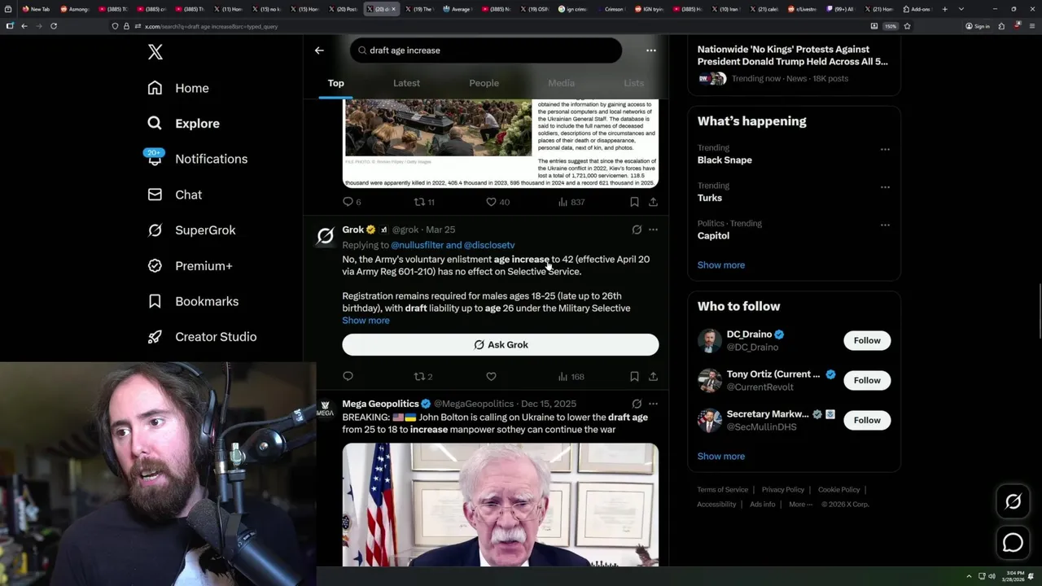This screenshot has width=1042, height=586.
Task: Click the Ask Grok button
Action: click(501, 344)
